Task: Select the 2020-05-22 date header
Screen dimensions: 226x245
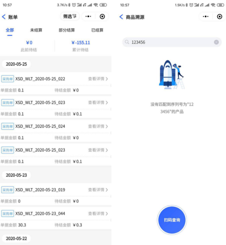Action: 16,239
